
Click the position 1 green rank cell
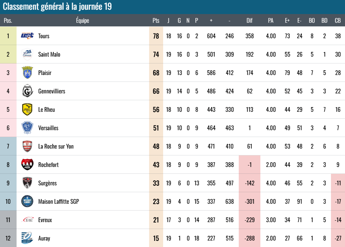coord(8,36)
